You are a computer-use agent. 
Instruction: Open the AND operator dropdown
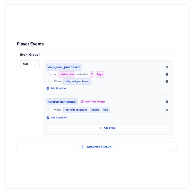pos(30,64)
